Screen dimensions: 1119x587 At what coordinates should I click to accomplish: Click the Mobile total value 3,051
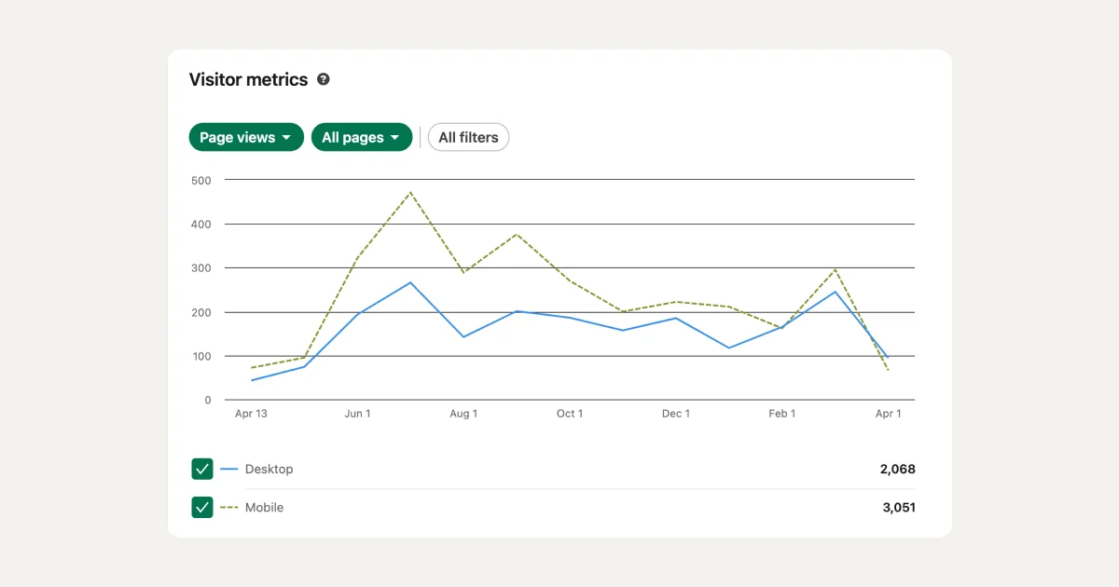[x=899, y=507]
